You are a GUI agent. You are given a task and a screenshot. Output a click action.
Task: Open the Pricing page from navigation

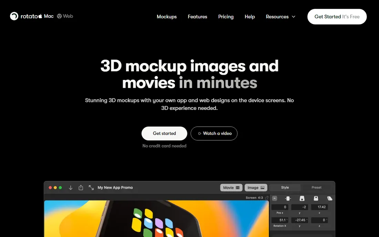click(x=226, y=17)
